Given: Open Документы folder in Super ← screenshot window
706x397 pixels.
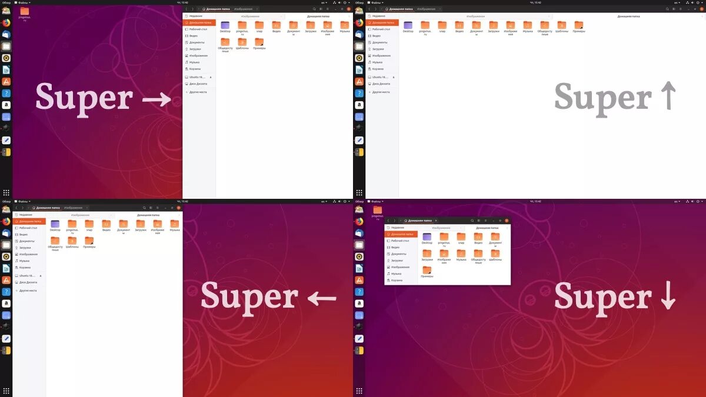Looking at the screenshot, I should 123,226.
